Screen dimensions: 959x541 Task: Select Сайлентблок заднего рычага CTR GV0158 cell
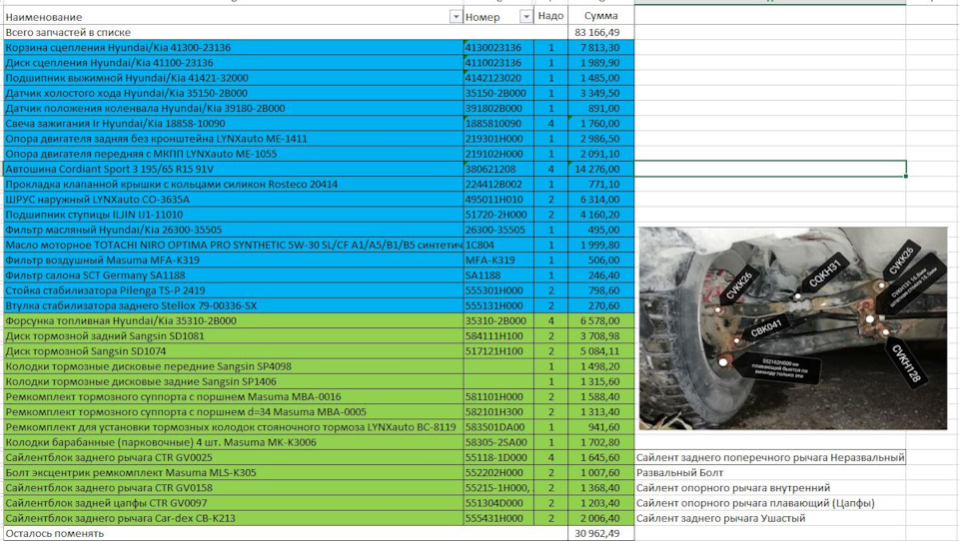pos(233,488)
